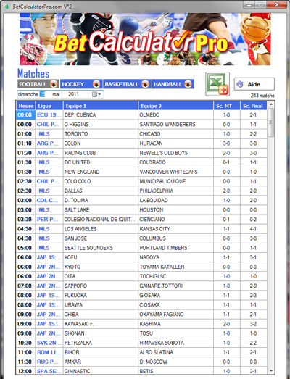Image resolution: width=290 pixels, height=379 pixels.
Task: Sort by the Ligue column header
Action: tap(49, 106)
